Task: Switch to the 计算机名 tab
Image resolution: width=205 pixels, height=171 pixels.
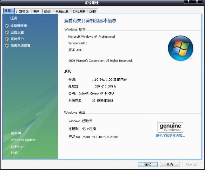Action: 22,11
